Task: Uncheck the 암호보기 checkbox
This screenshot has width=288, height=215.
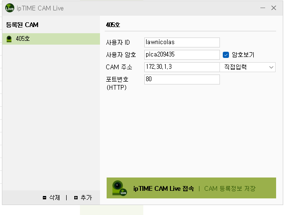Action: tap(226, 55)
